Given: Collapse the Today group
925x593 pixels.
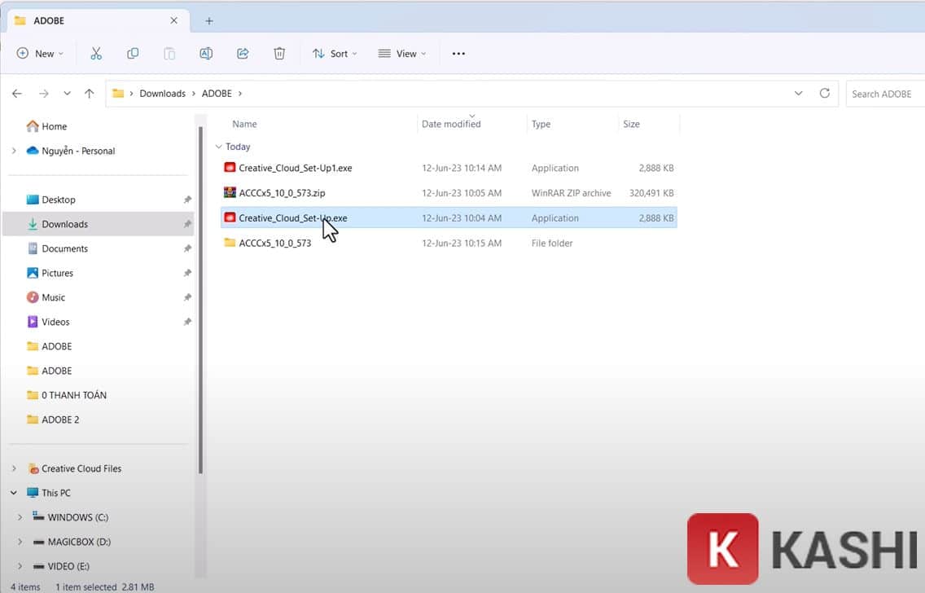Looking at the screenshot, I should (x=218, y=147).
